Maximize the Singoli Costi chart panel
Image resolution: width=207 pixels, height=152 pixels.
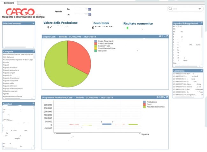coord(168,36)
